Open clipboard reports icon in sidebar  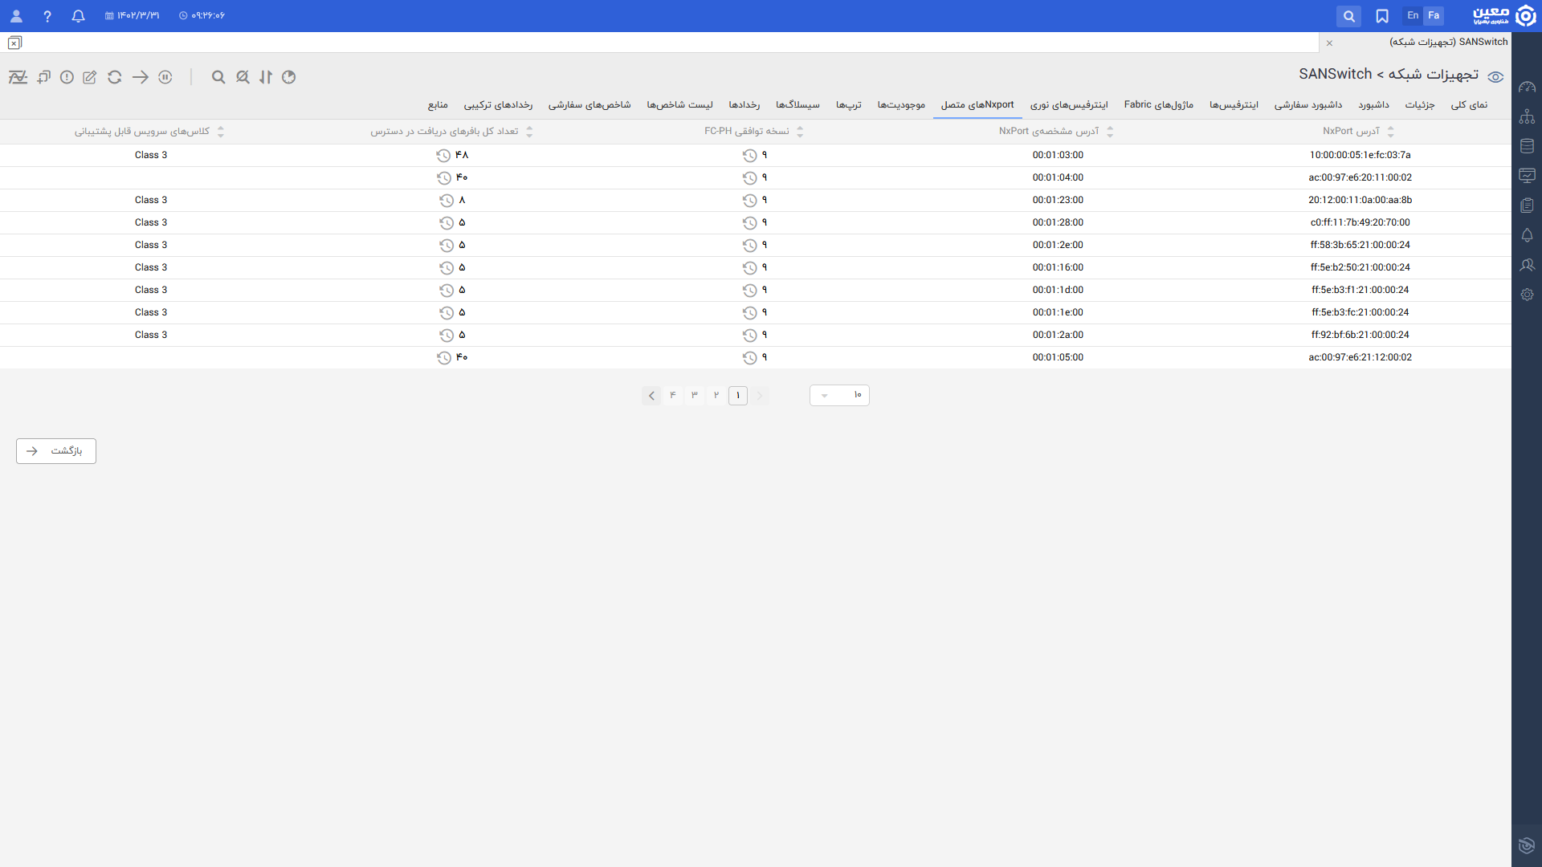click(x=1527, y=206)
